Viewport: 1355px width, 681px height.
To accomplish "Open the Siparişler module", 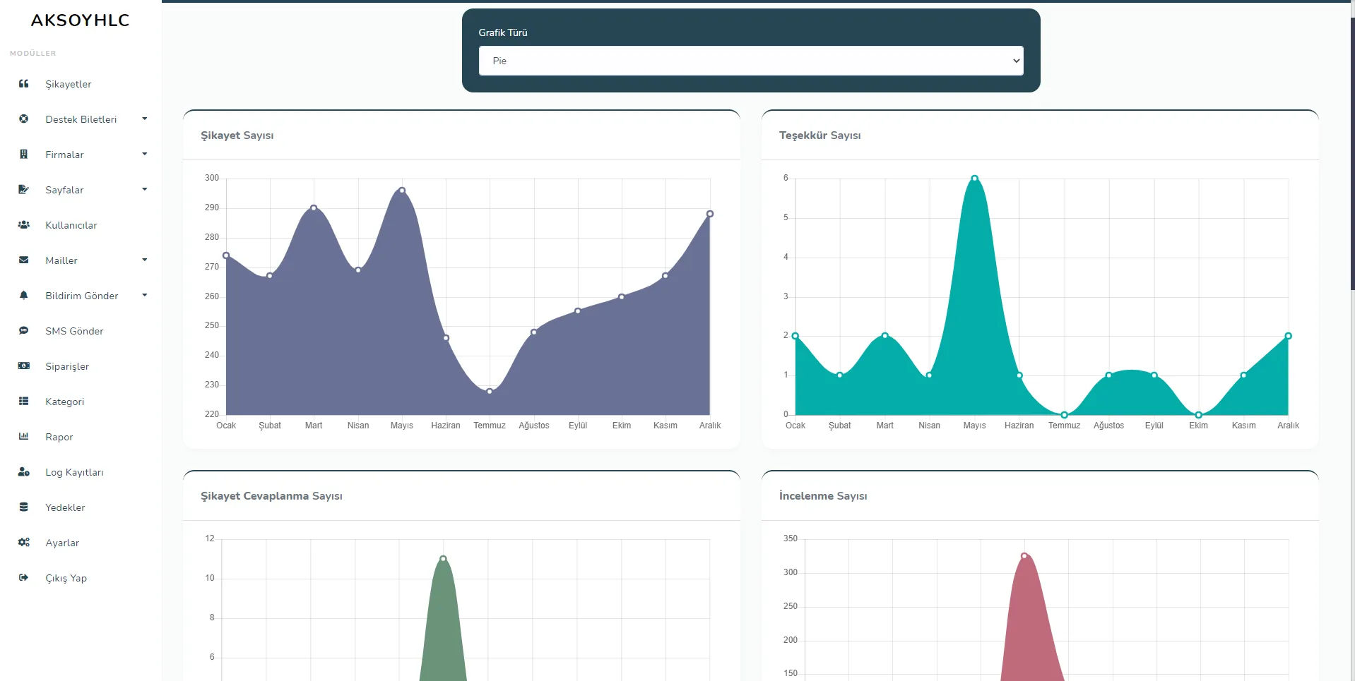I will (x=67, y=366).
